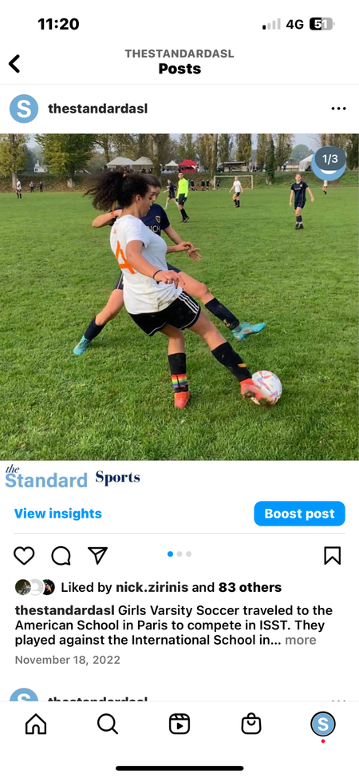359x778 pixels.
Task: Save the post with the bookmark icon
Action: (332, 556)
